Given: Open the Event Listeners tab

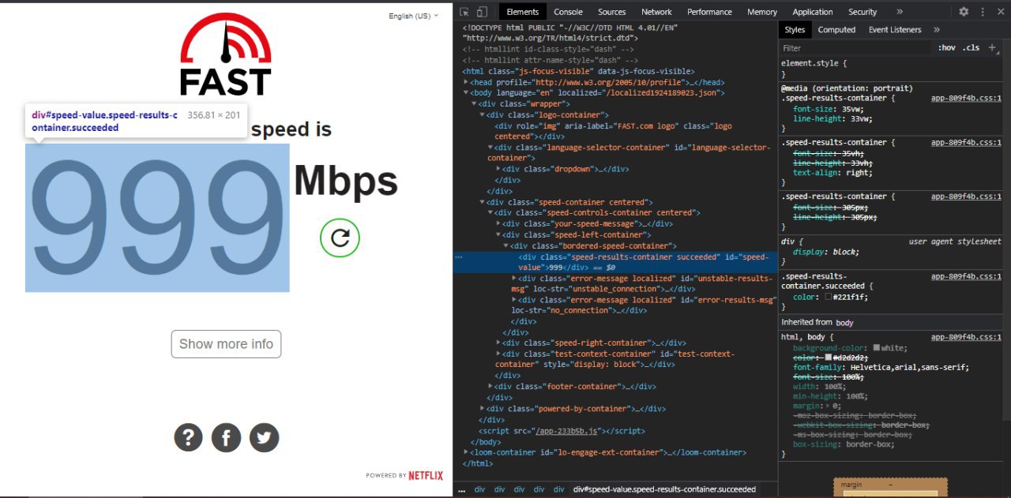Looking at the screenshot, I should (x=895, y=29).
